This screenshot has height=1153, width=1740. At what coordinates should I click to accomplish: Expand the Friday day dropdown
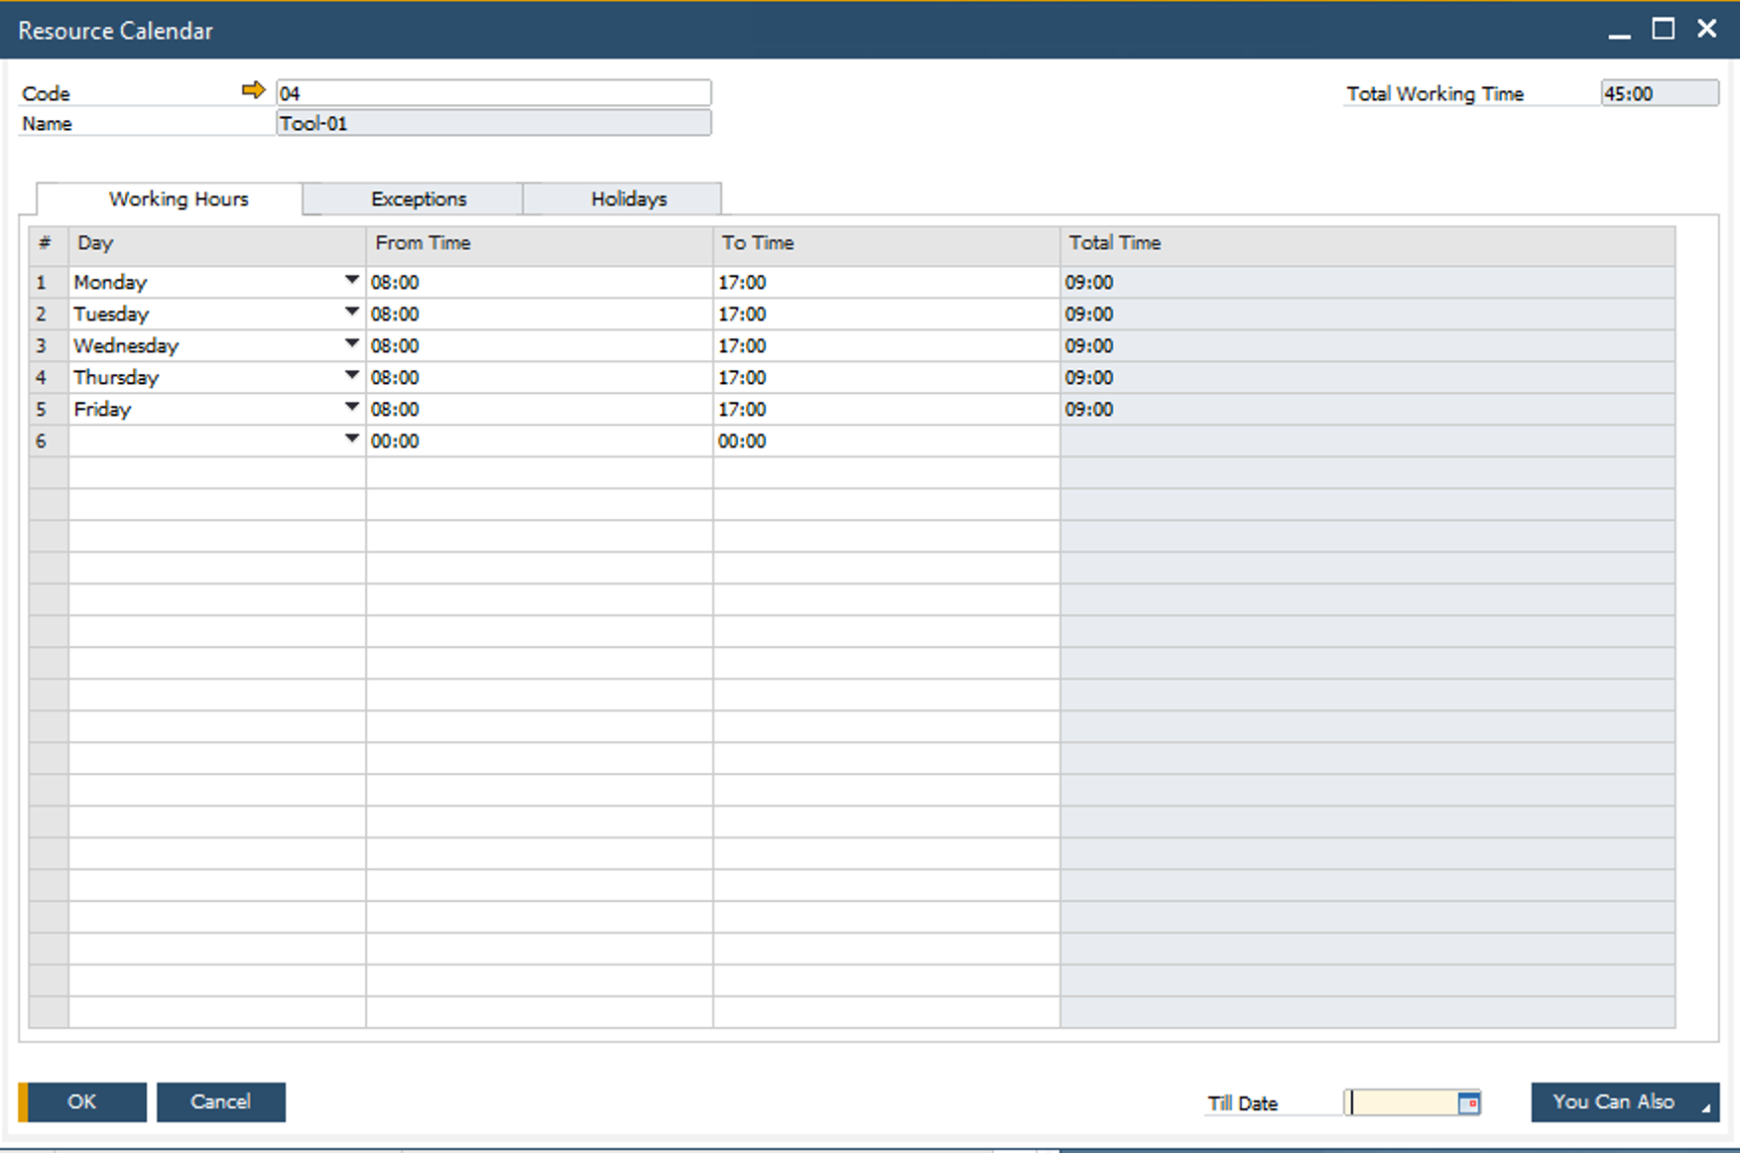351,409
